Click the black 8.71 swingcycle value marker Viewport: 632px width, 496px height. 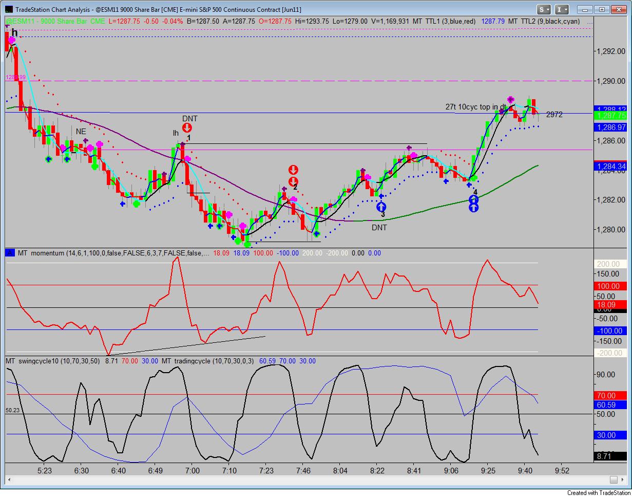tap(610, 455)
